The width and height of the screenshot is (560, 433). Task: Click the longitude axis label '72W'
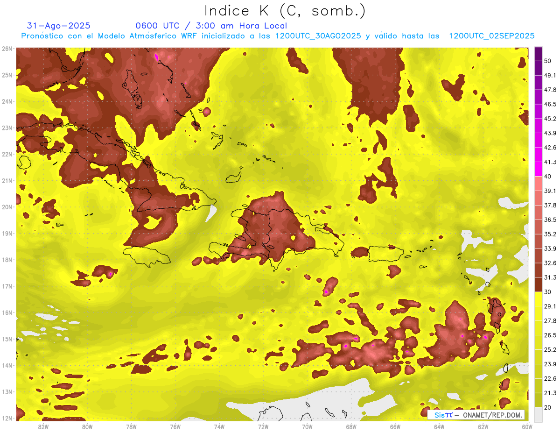coord(263,426)
